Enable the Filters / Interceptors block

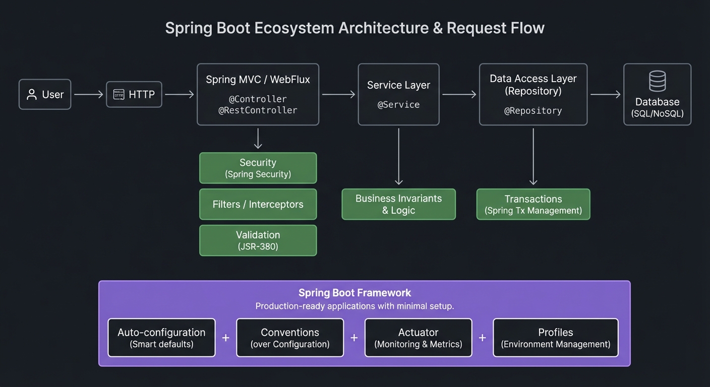[x=258, y=204]
